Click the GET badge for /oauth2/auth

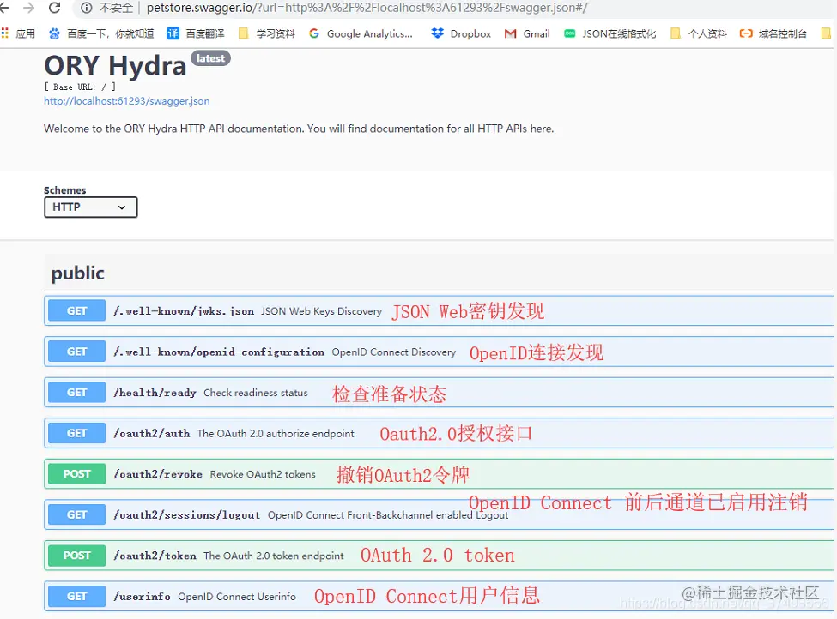tap(77, 434)
